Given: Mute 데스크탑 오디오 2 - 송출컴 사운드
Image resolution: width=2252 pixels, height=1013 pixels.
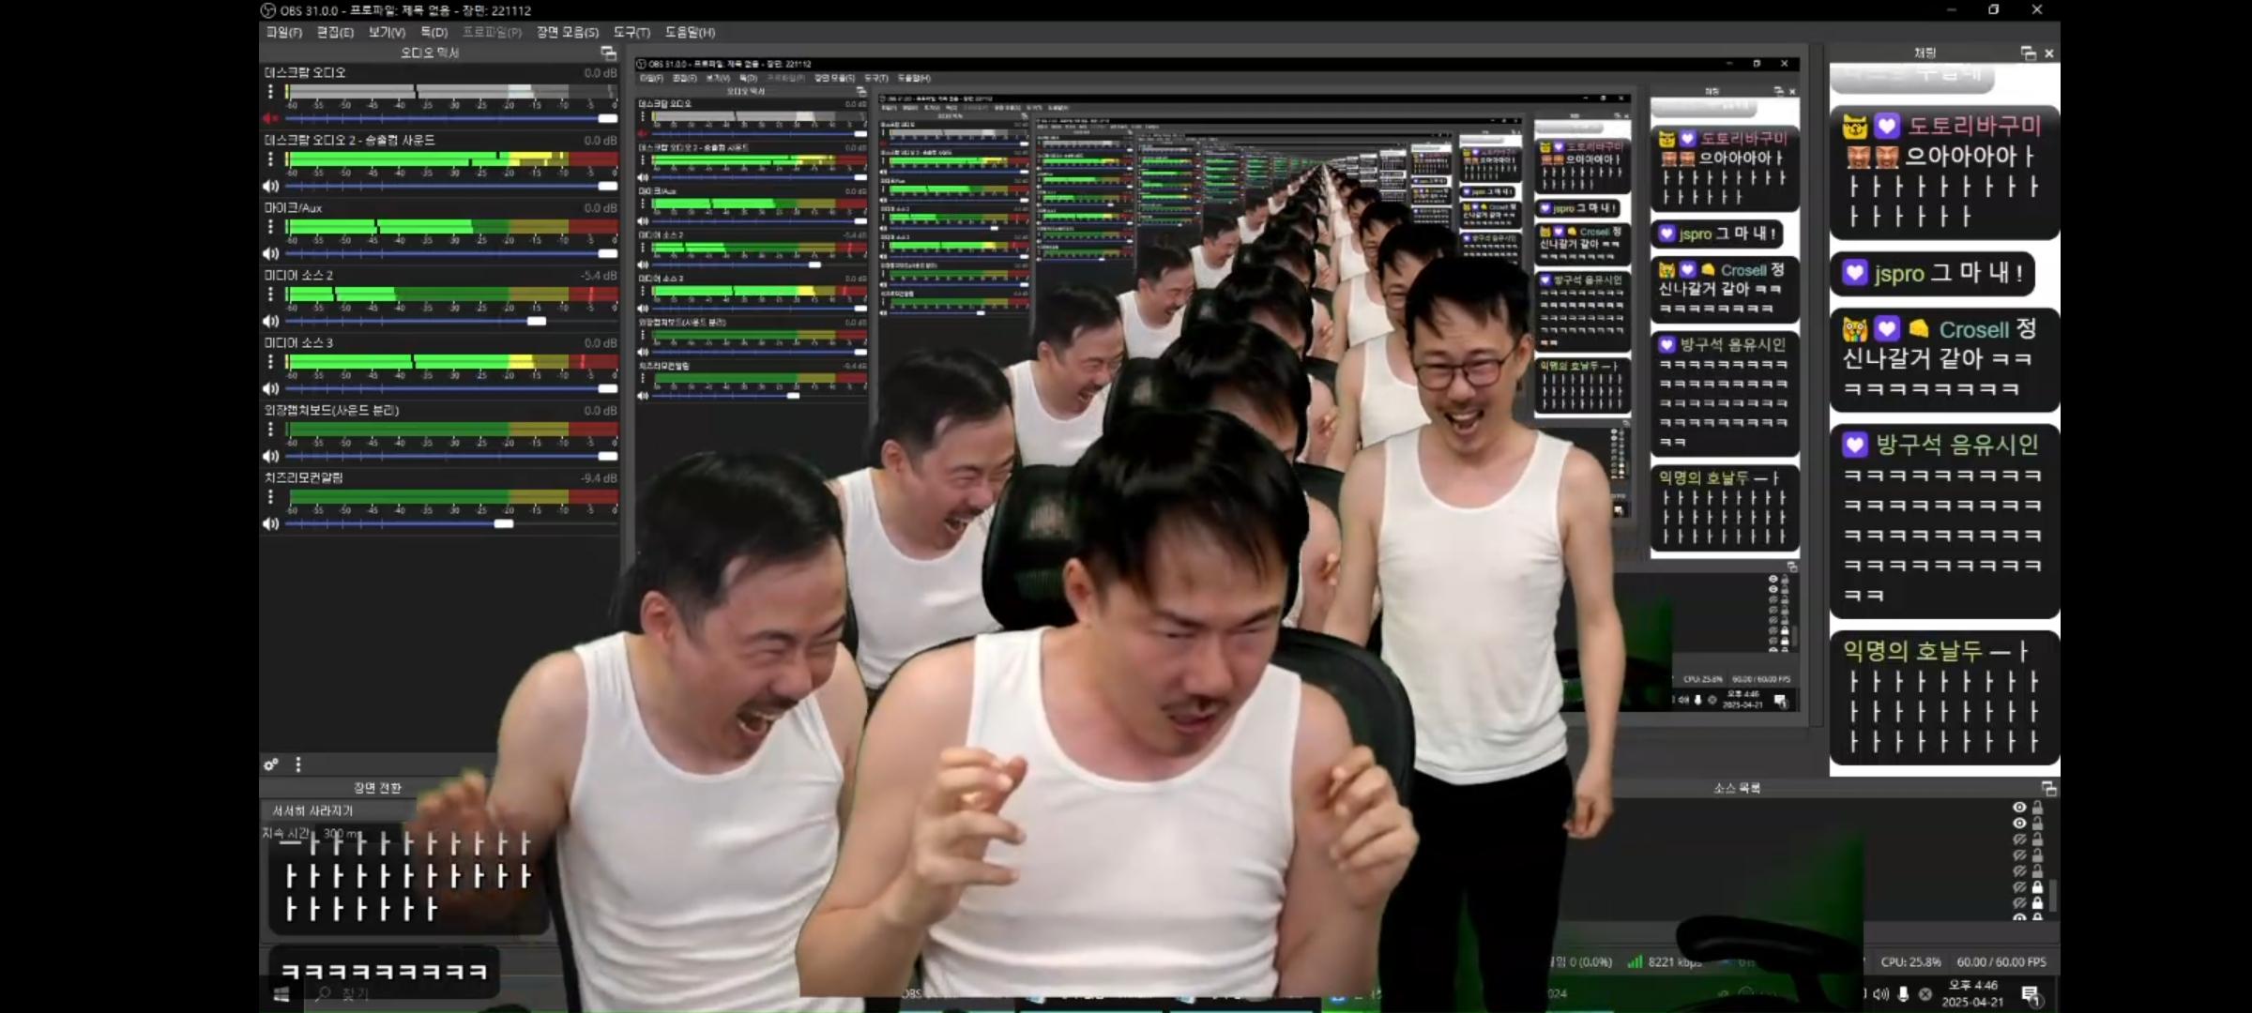Looking at the screenshot, I should pos(271,186).
